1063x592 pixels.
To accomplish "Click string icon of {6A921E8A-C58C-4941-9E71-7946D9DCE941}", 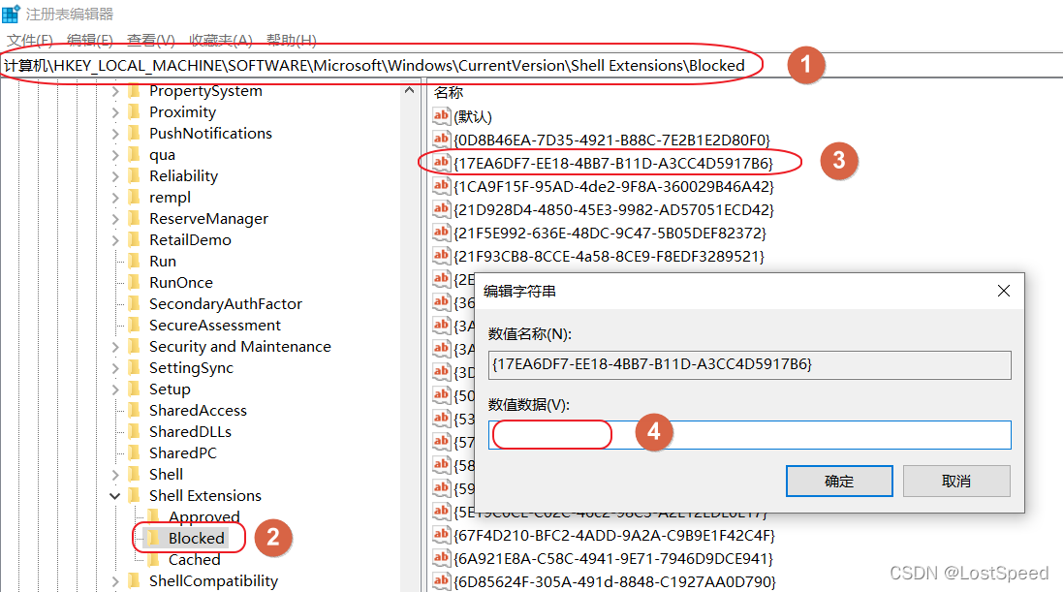I will (441, 558).
